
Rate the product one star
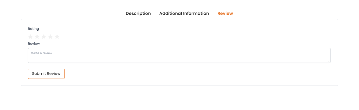pos(30,37)
